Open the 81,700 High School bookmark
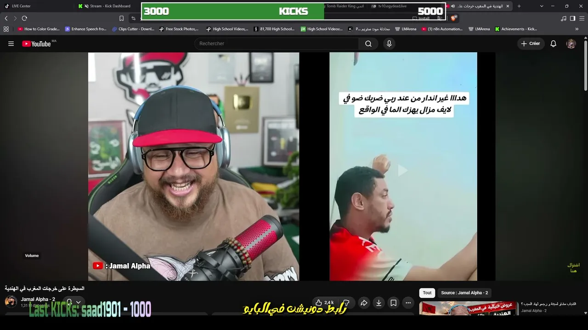 (x=274, y=29)
